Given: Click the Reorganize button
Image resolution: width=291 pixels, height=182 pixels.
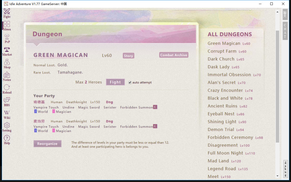Looking at the screenshot, I should coord(47,144).
